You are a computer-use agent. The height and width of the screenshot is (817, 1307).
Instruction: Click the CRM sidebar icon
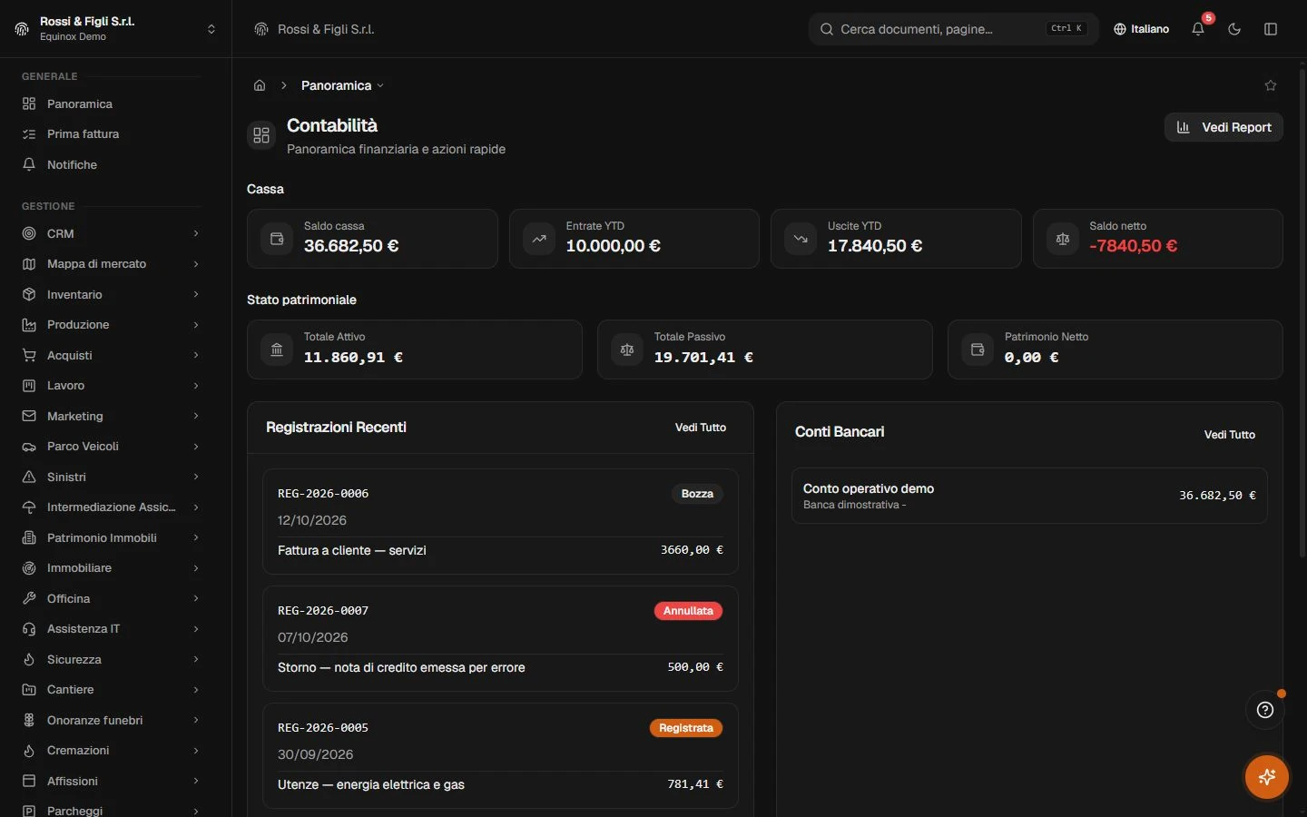(x=29, y=233)
